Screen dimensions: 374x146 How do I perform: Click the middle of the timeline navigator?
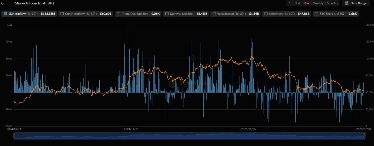point(189,136)
